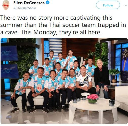Click the heart-eyes face print on front shirt
The height and width of the screenshot is (126, 128).
tap(39, 88)
